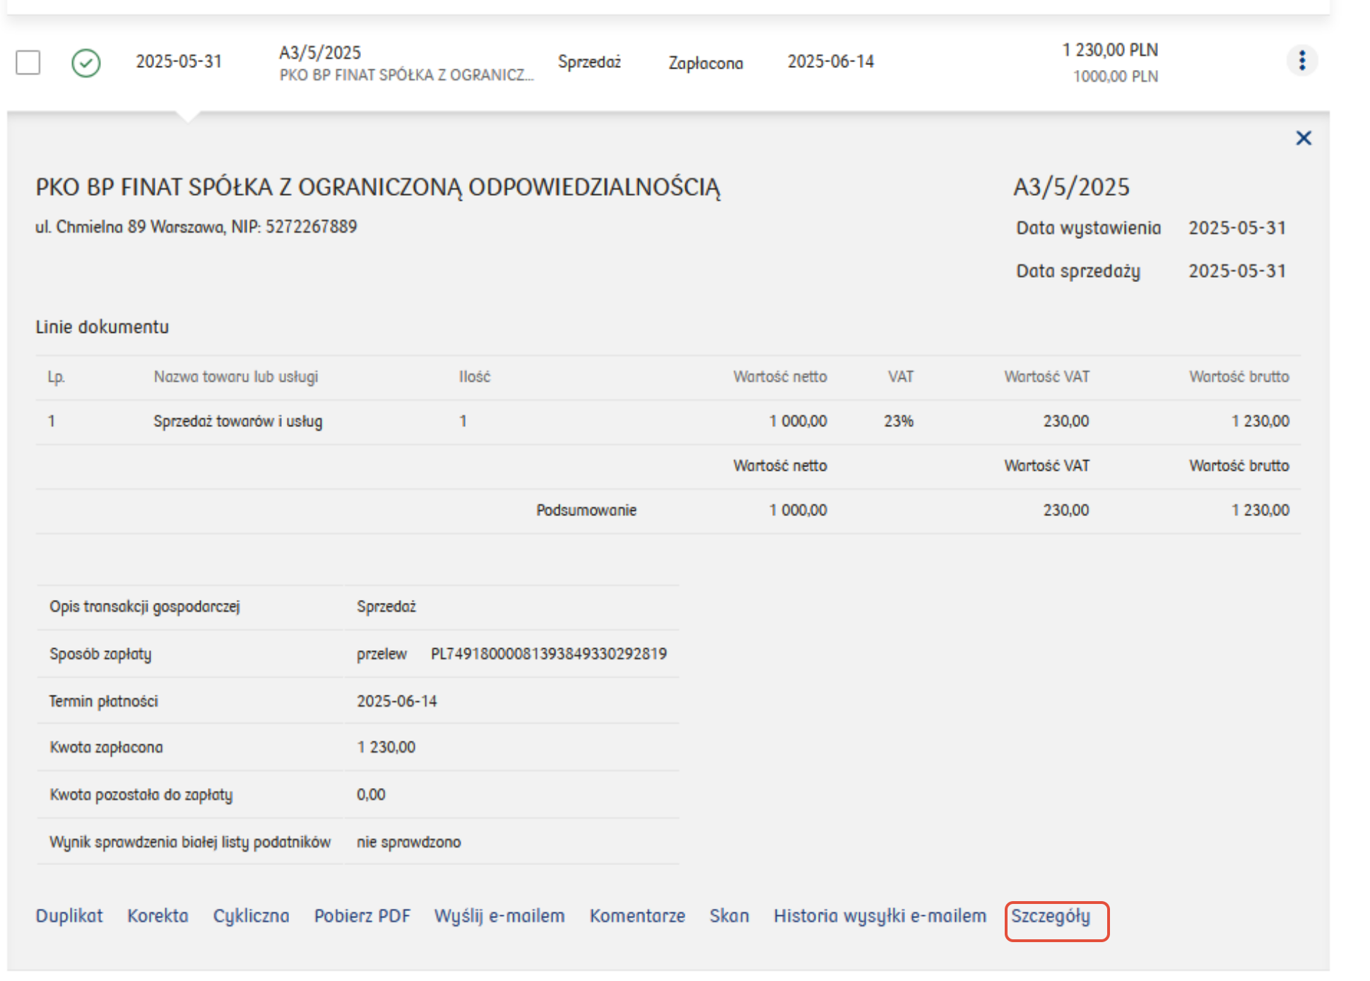Viewport: 1370px width, 981px height.
Task: Select the Cykliczna option
Action: coord(251,916)
